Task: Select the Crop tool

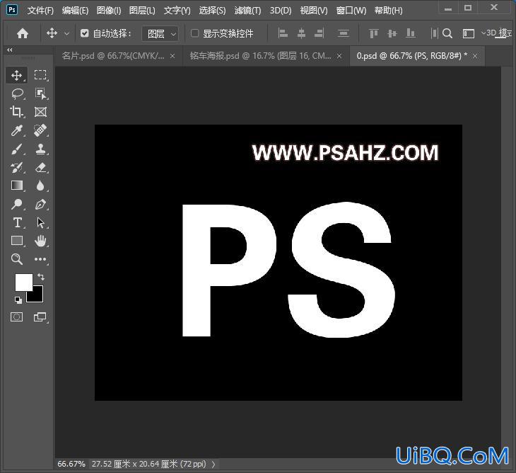Action: [x=16, y=112]
